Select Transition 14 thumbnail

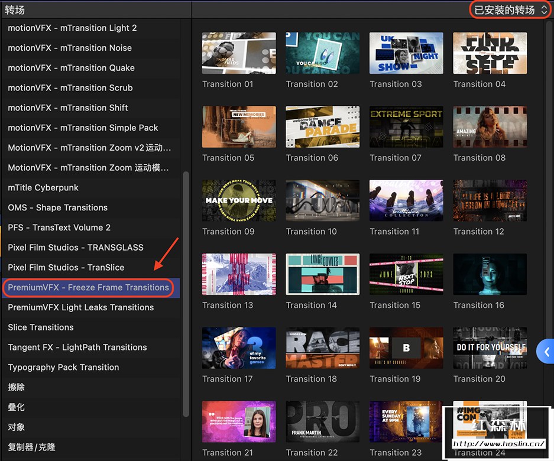[x=323, y=274]
